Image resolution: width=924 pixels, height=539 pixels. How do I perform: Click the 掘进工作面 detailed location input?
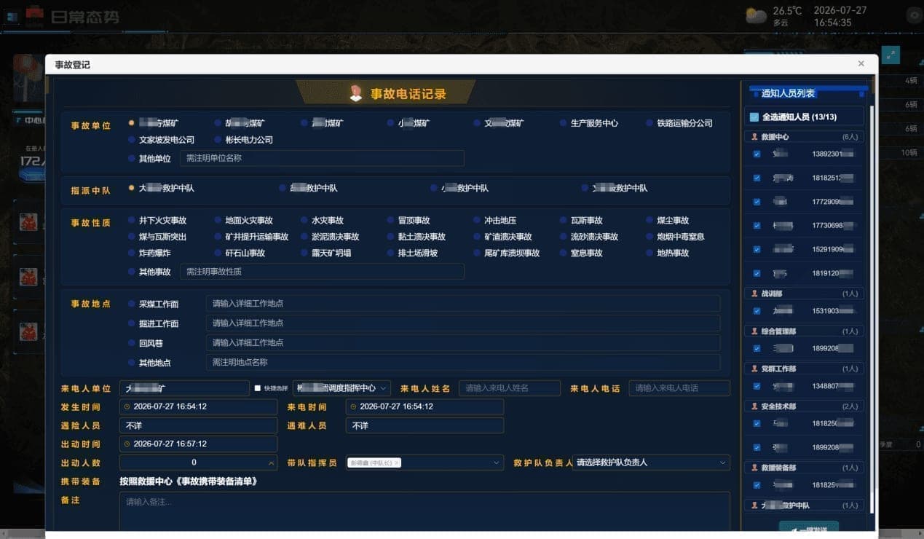(463, 323)
